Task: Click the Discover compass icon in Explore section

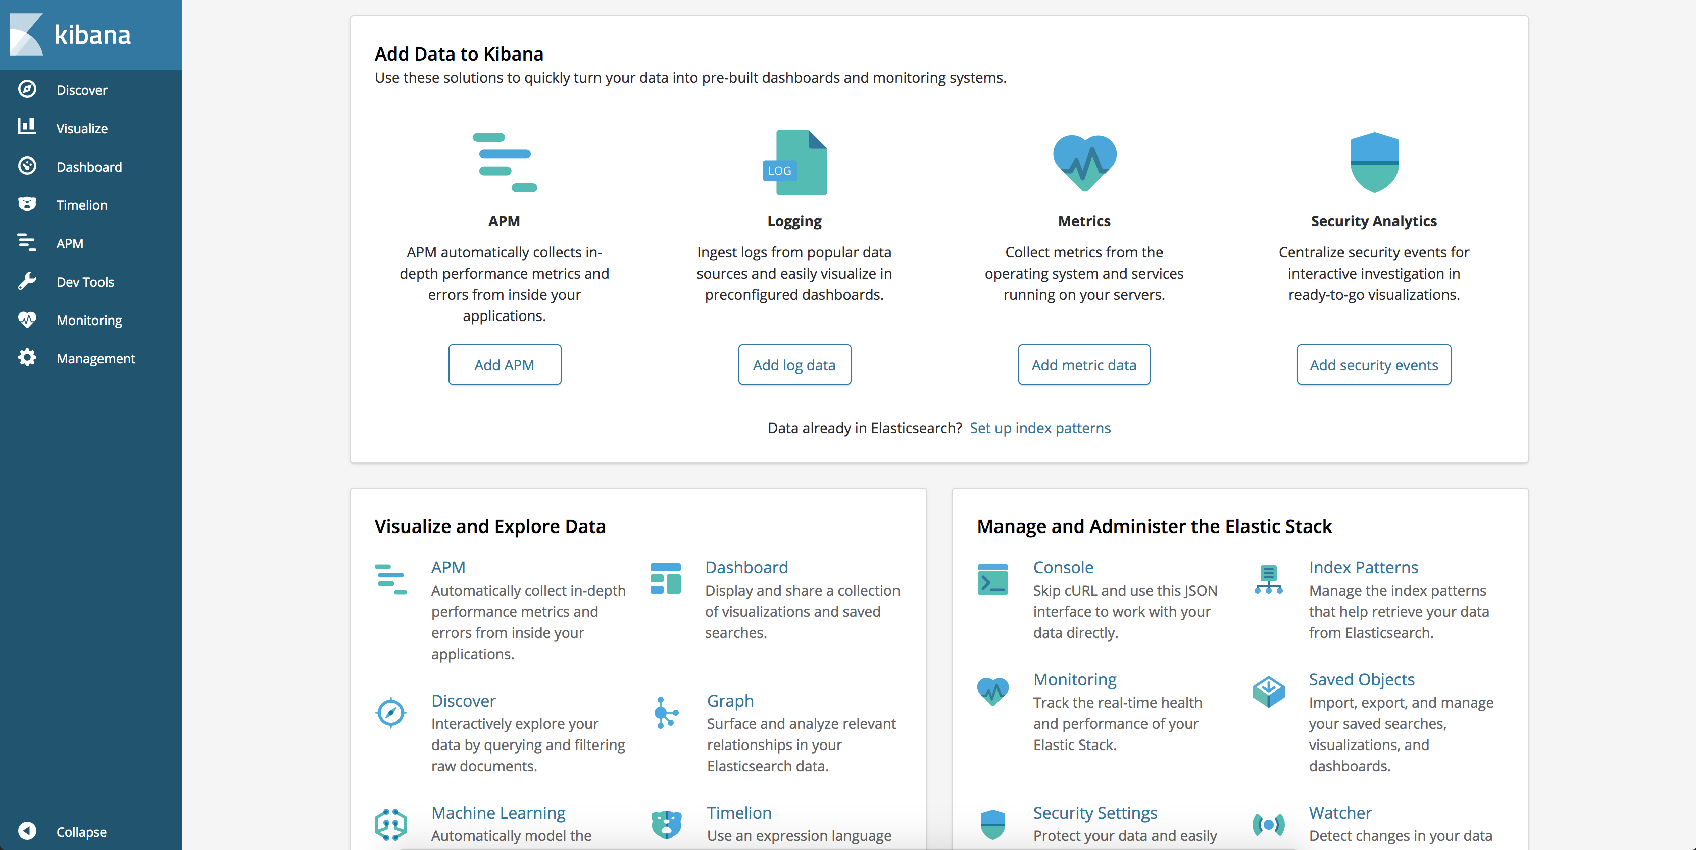Action: 390,712
